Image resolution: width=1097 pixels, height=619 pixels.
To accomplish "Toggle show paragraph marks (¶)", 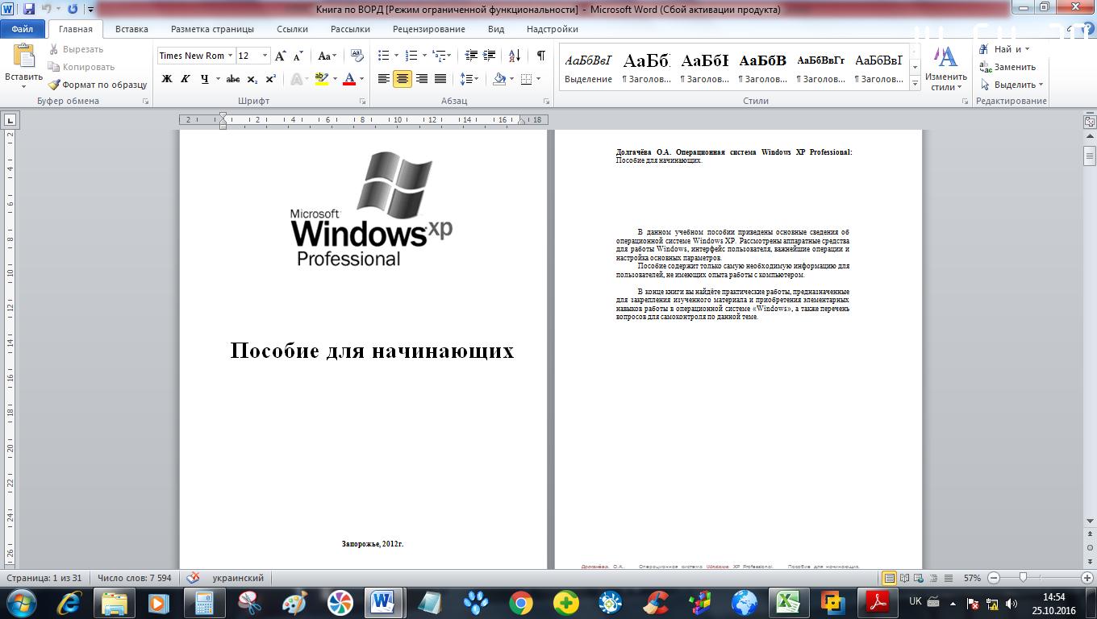I will click(541, 56).
